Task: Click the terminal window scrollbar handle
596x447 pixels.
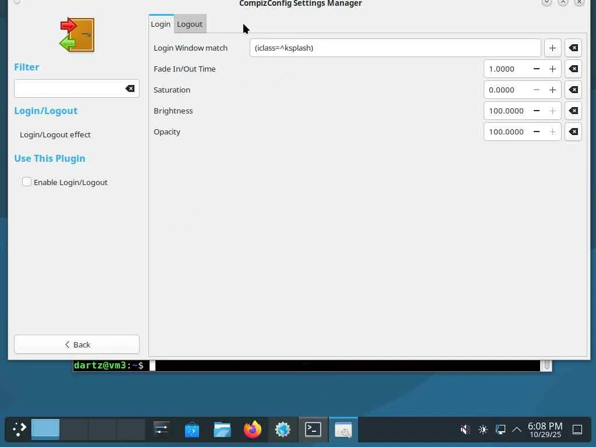Action: 546,366
